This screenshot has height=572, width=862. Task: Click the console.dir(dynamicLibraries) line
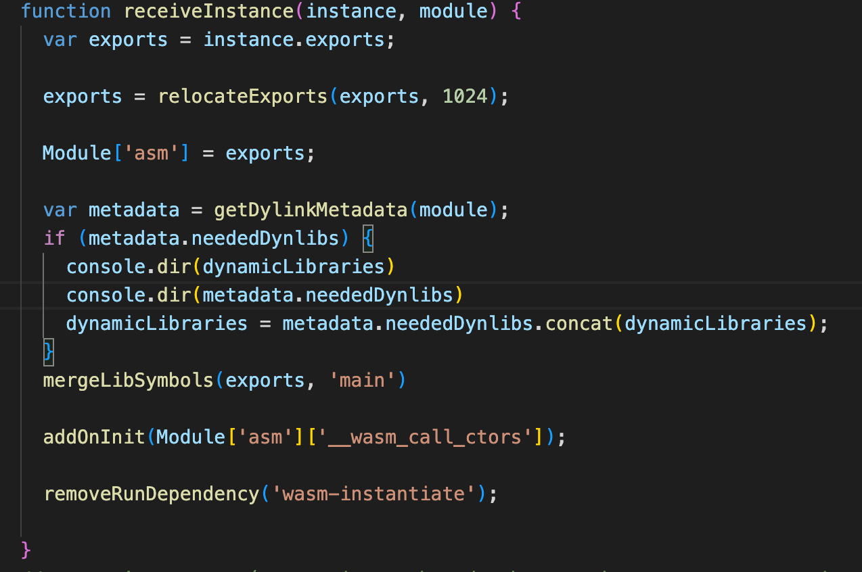pos(230,267)
